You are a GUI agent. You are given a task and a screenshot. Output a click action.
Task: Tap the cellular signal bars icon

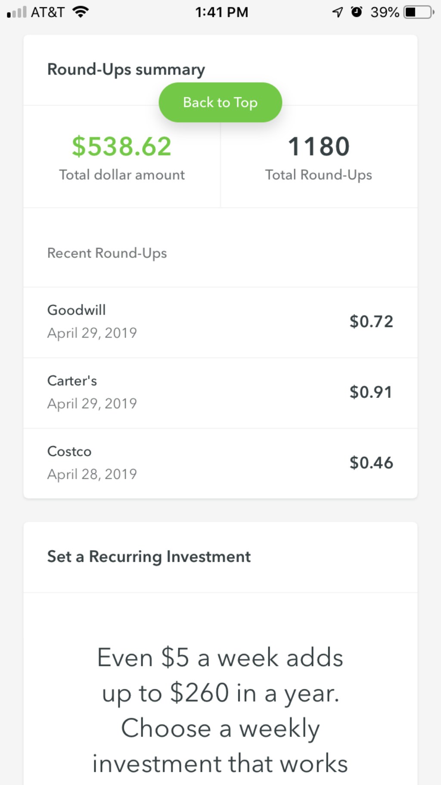coord(17,13)
